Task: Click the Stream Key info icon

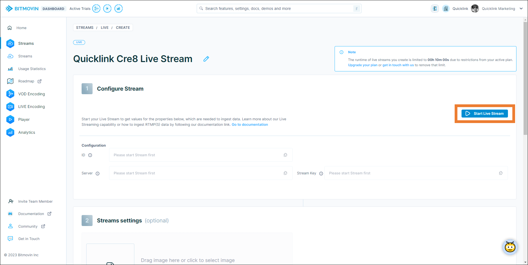Action: click(x=321, y=174)
